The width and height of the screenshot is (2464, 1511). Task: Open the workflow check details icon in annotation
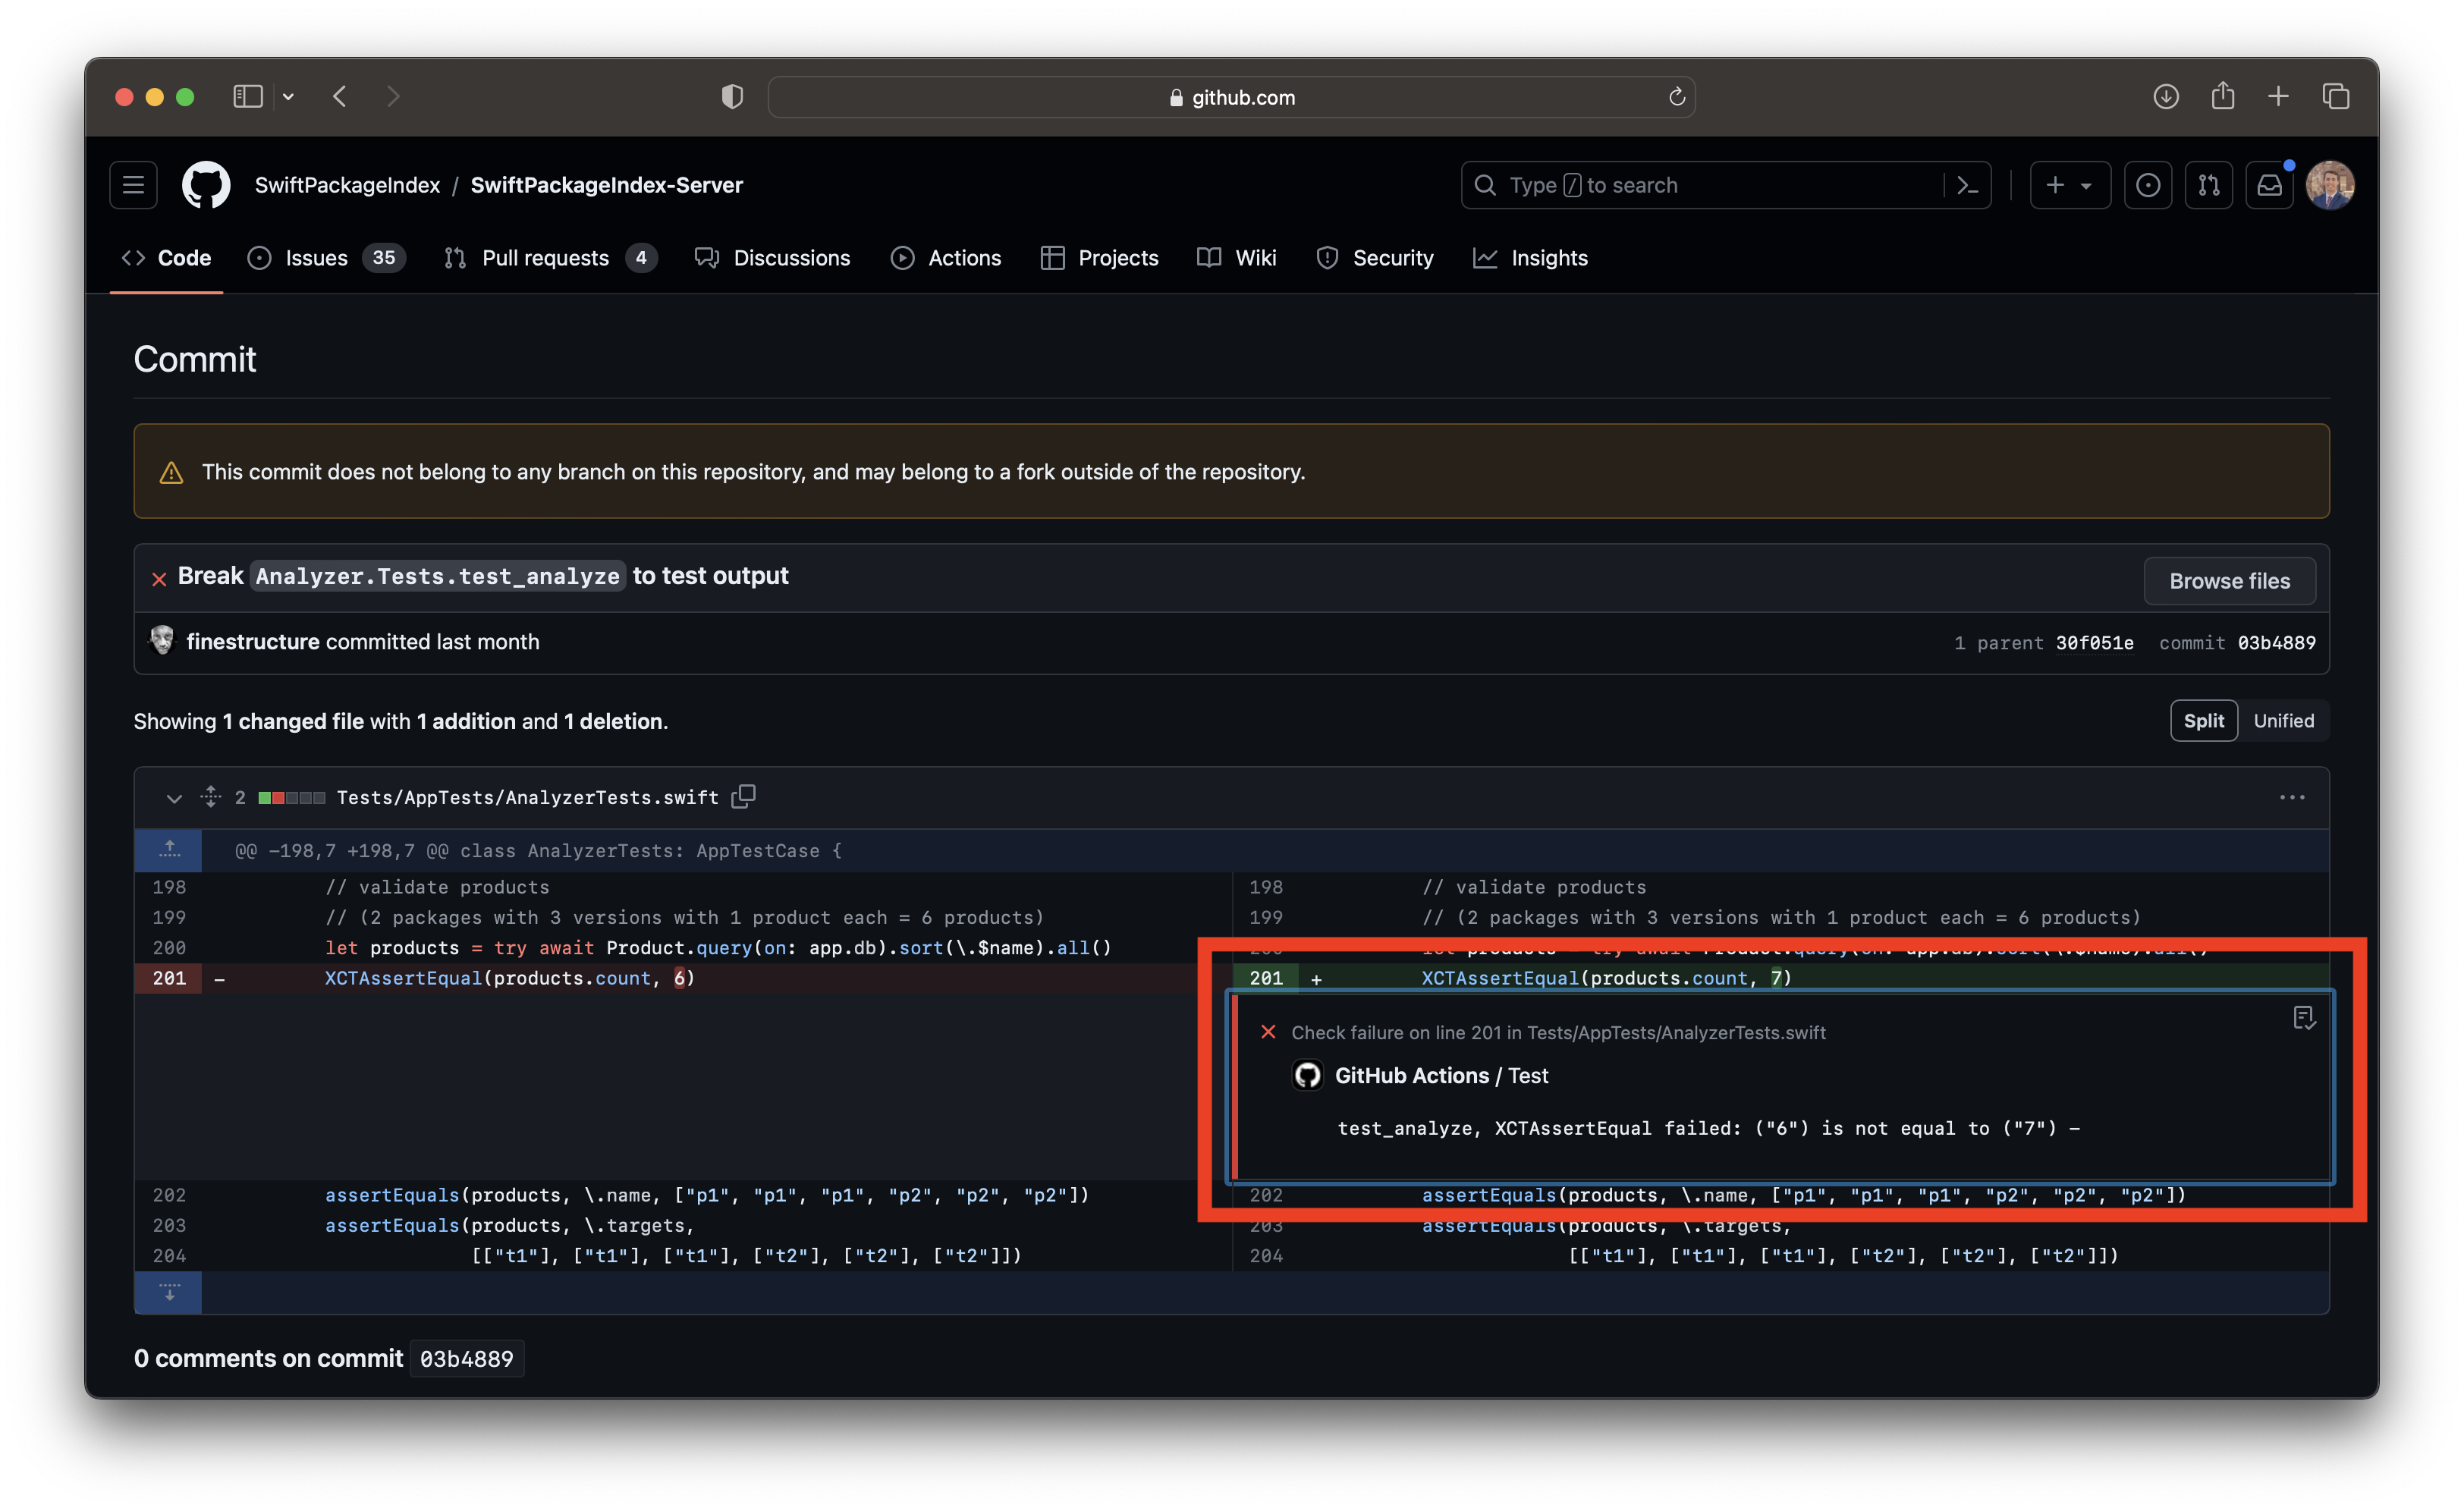[x=2304, y=1018]
